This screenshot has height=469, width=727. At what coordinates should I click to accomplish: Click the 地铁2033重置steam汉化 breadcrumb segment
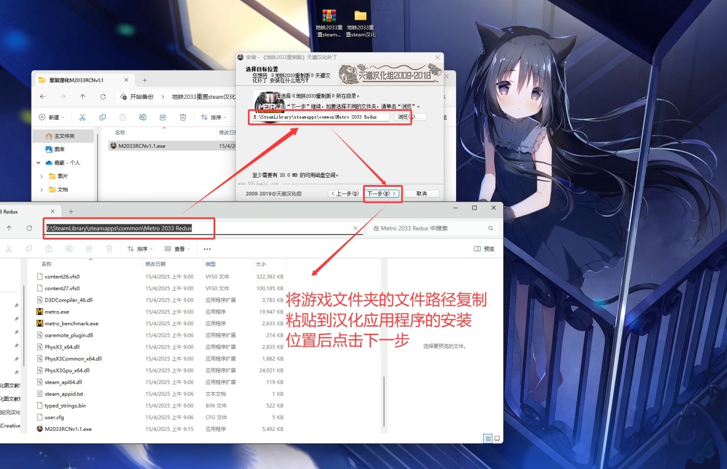tap(203, 97)
